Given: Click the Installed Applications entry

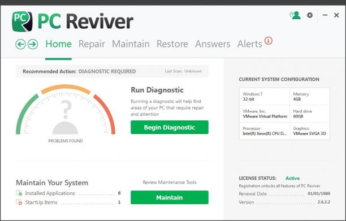Looking at the screenshot, I should point(68,193).
